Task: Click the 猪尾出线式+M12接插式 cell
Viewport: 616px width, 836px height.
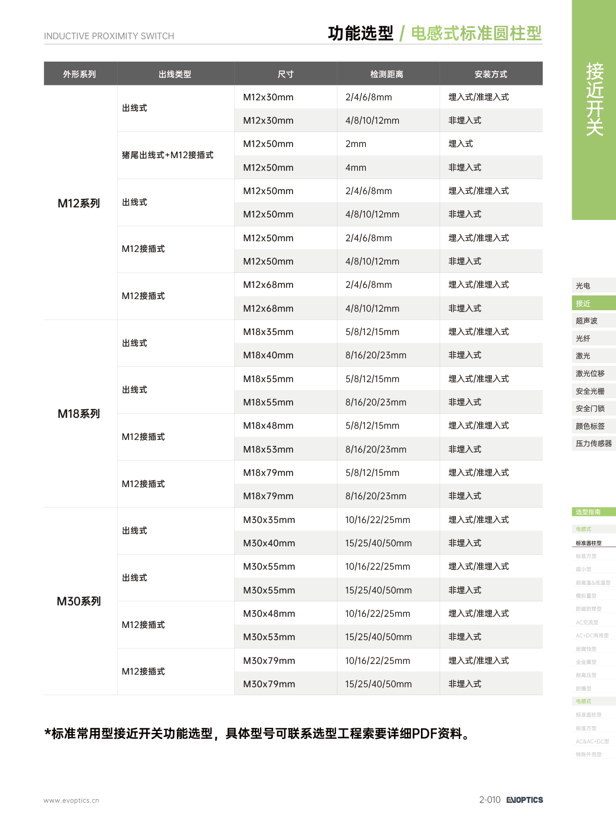Action: pyautogui.click(x=175, y=155)
